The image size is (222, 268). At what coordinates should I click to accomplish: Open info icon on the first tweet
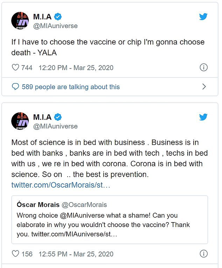click(x=203, y=67)
